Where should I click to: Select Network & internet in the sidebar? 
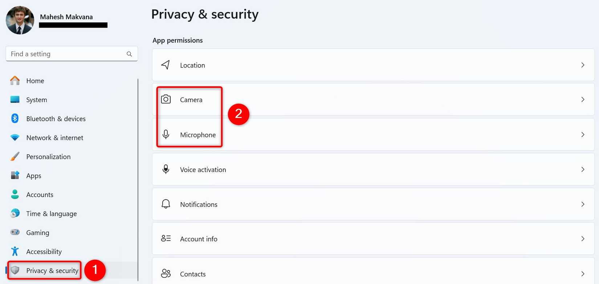tap(54, 137)
